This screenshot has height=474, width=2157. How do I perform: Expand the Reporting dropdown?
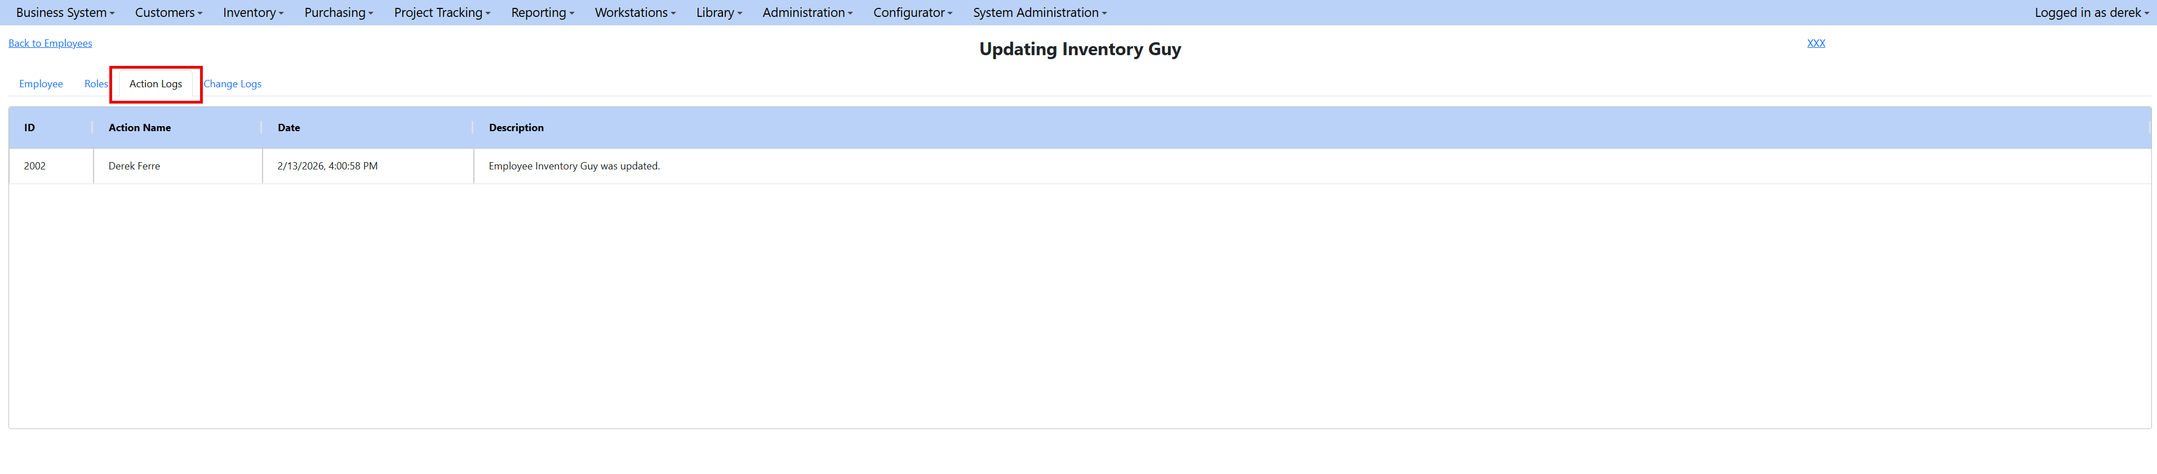click(542, 12)
